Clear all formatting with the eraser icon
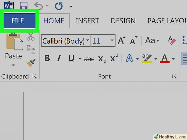The width and height of the screenshot is (187, 140). pos(172,41)
